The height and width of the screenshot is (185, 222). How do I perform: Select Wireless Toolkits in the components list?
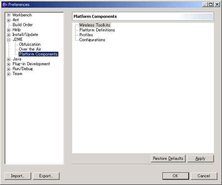point(95,25)
